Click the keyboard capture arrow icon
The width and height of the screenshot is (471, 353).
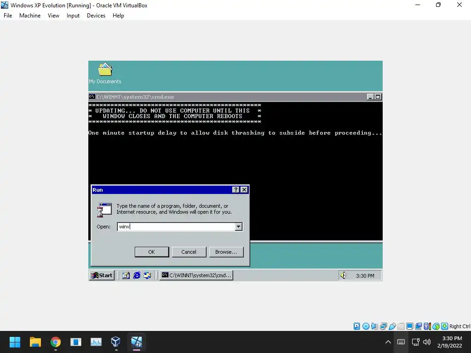click(x=445, y=326)
